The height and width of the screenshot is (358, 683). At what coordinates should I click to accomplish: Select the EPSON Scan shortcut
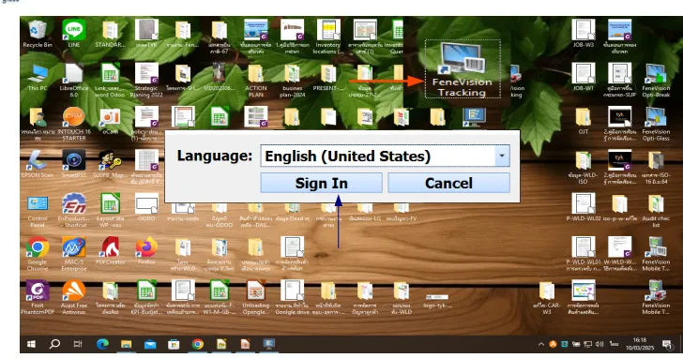[38, 164]
